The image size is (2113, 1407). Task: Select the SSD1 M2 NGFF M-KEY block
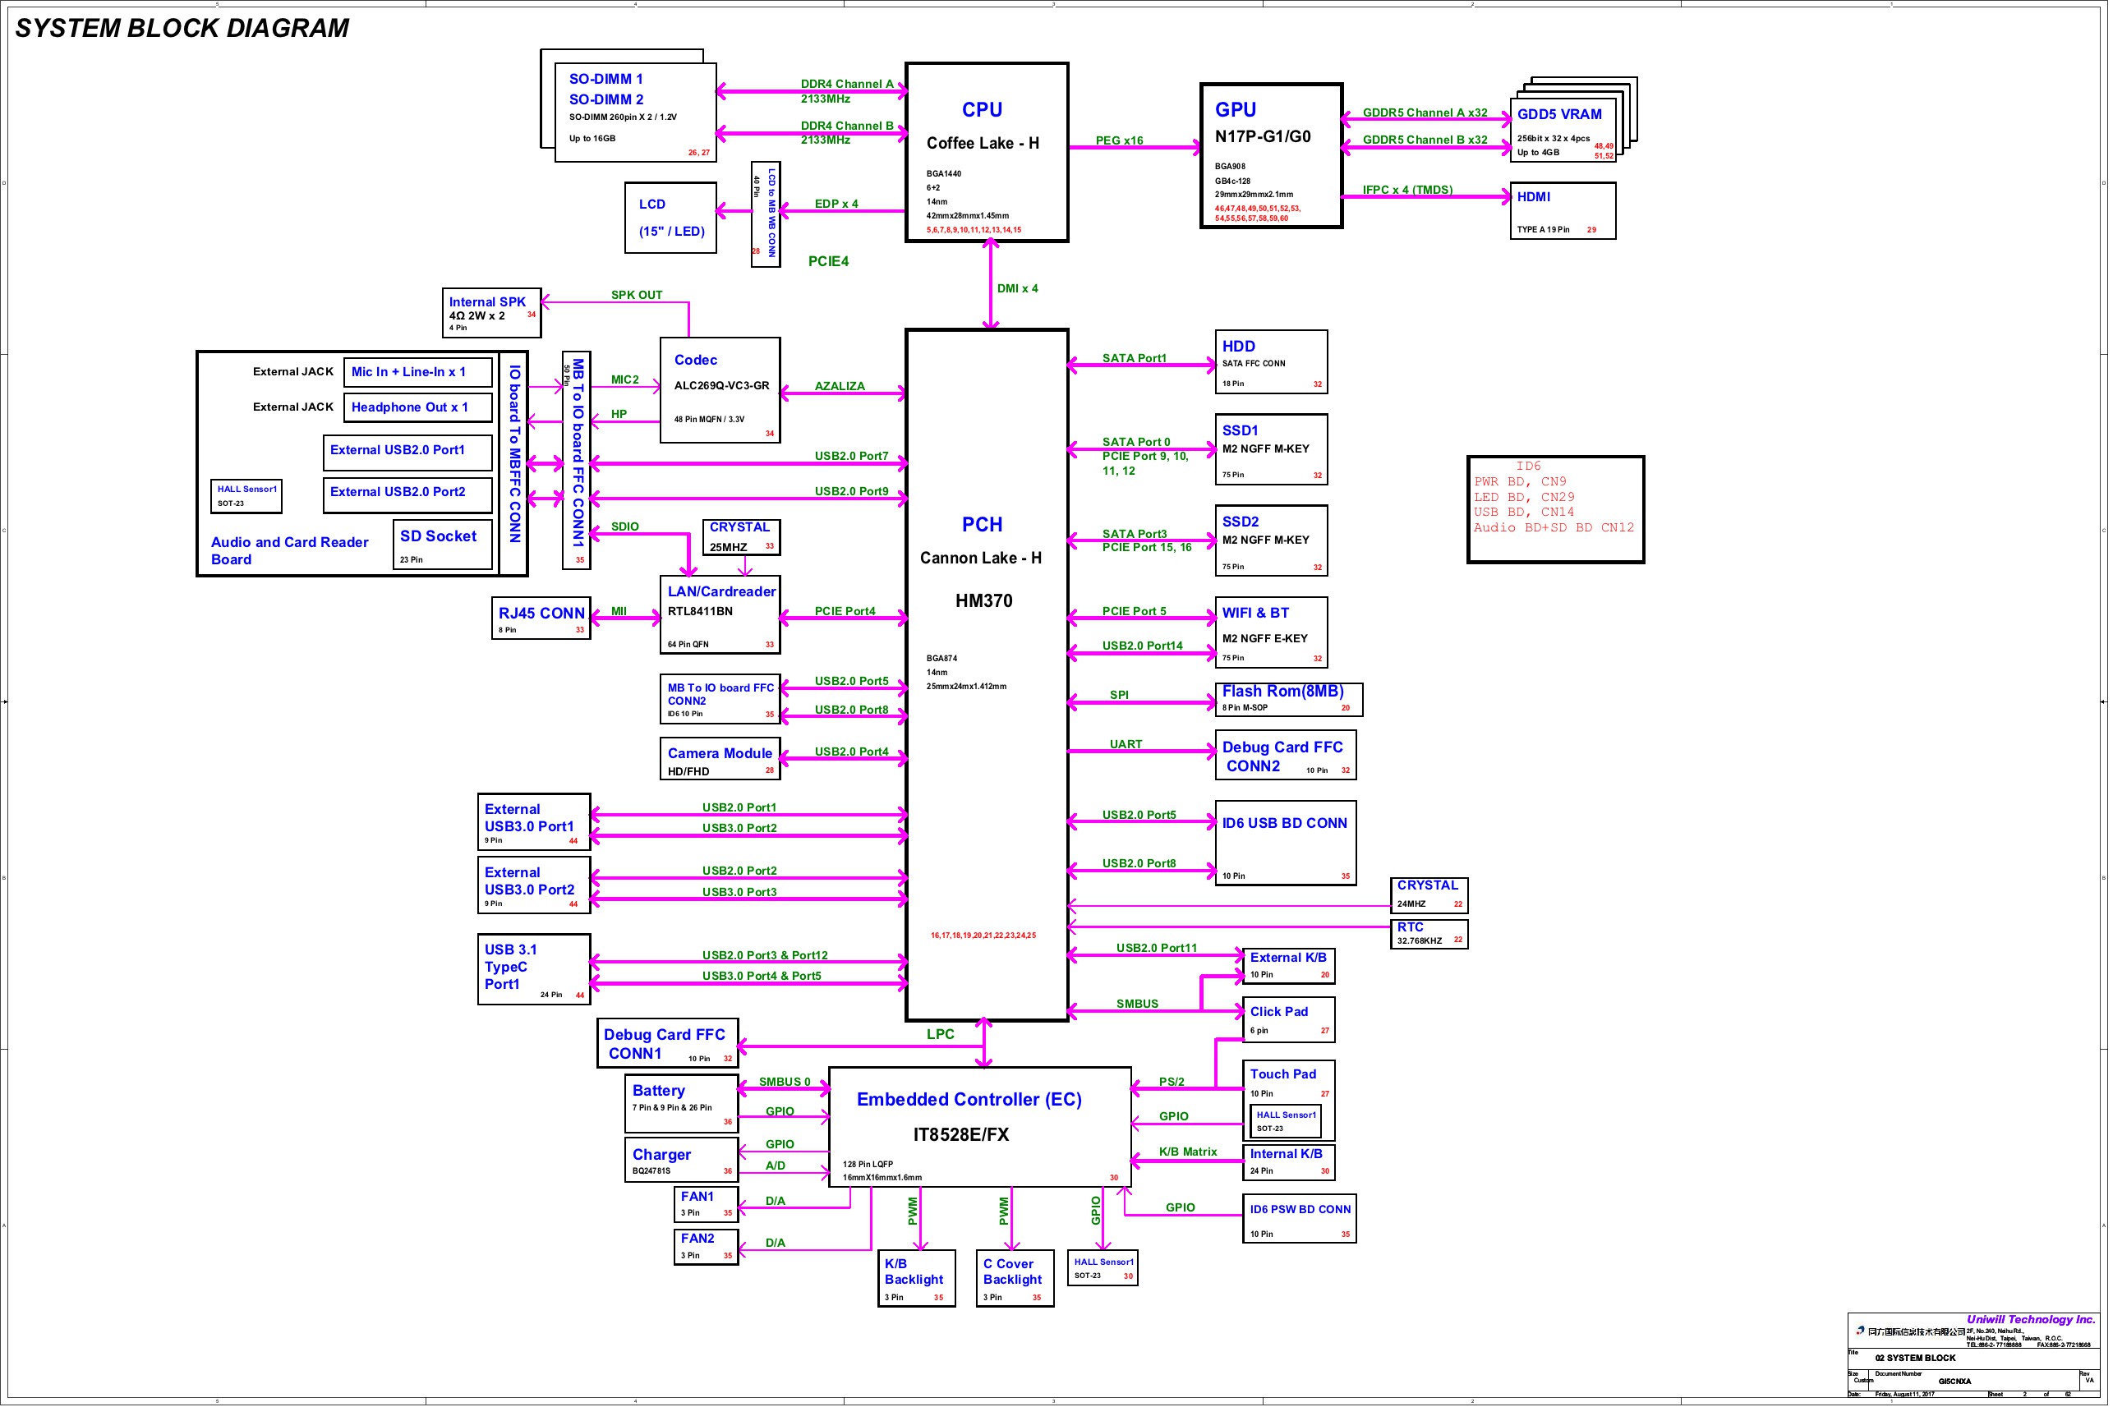pos(1270,449)
